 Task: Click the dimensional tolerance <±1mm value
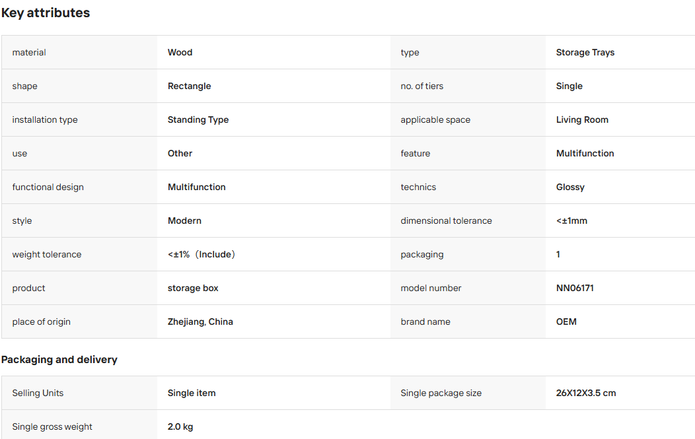pos(571,220)
